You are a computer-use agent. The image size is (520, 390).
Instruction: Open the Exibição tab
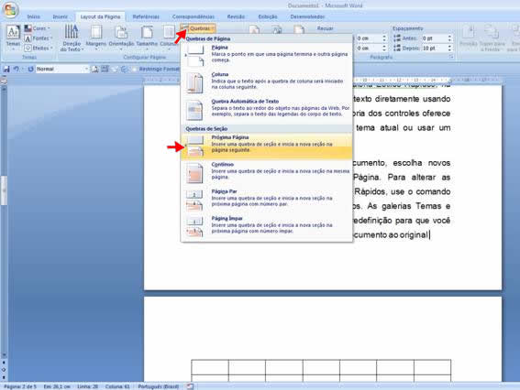click(x=268, y=16)
